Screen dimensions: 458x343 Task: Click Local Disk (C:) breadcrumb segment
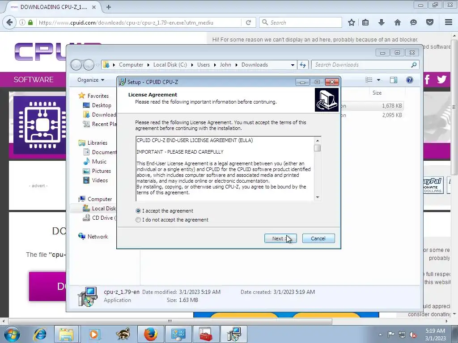170,65
